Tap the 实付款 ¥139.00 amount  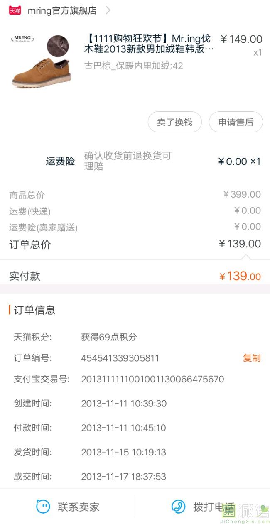tap(240, 276)
